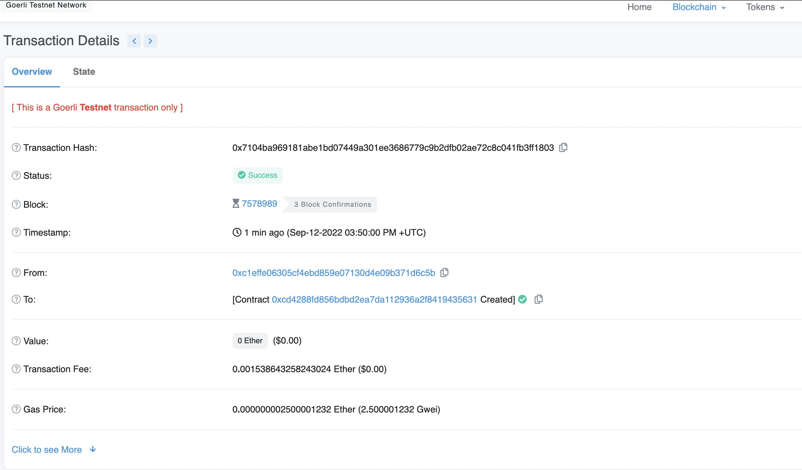This screenshot has height=470, width=802.
Task: Select the Overview tab
Action: tap(32, 72)
